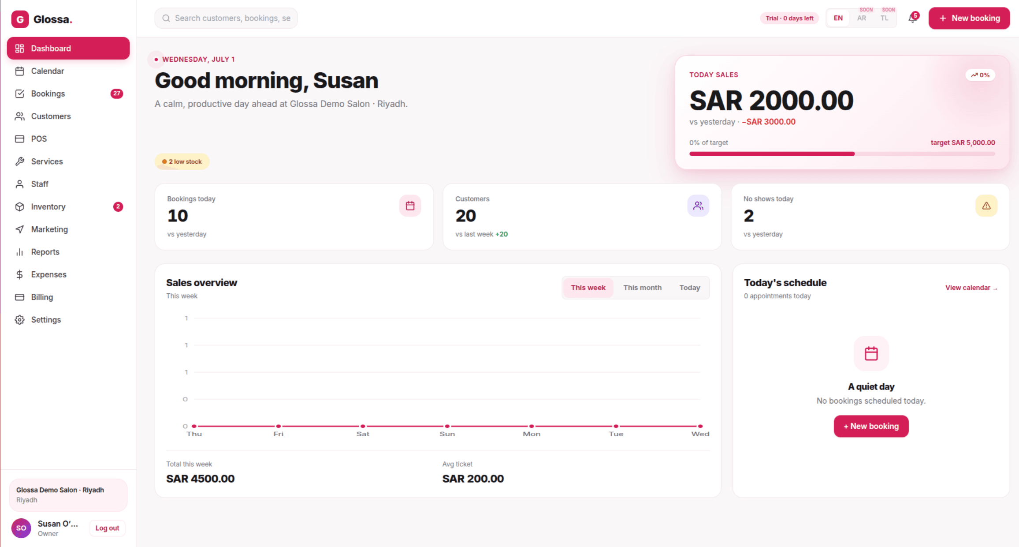Click the Thu data point on chart
This screenshot has width=1019, height=547.
(x=194, y=426)
